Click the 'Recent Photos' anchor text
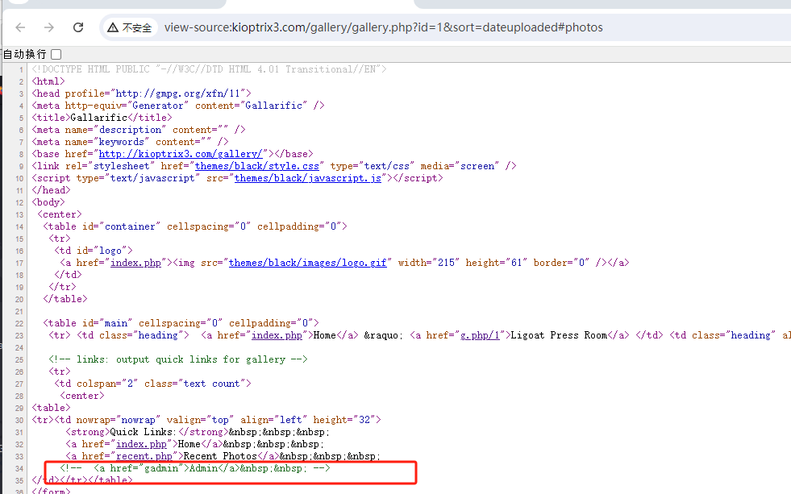 (x=220, y=456)
